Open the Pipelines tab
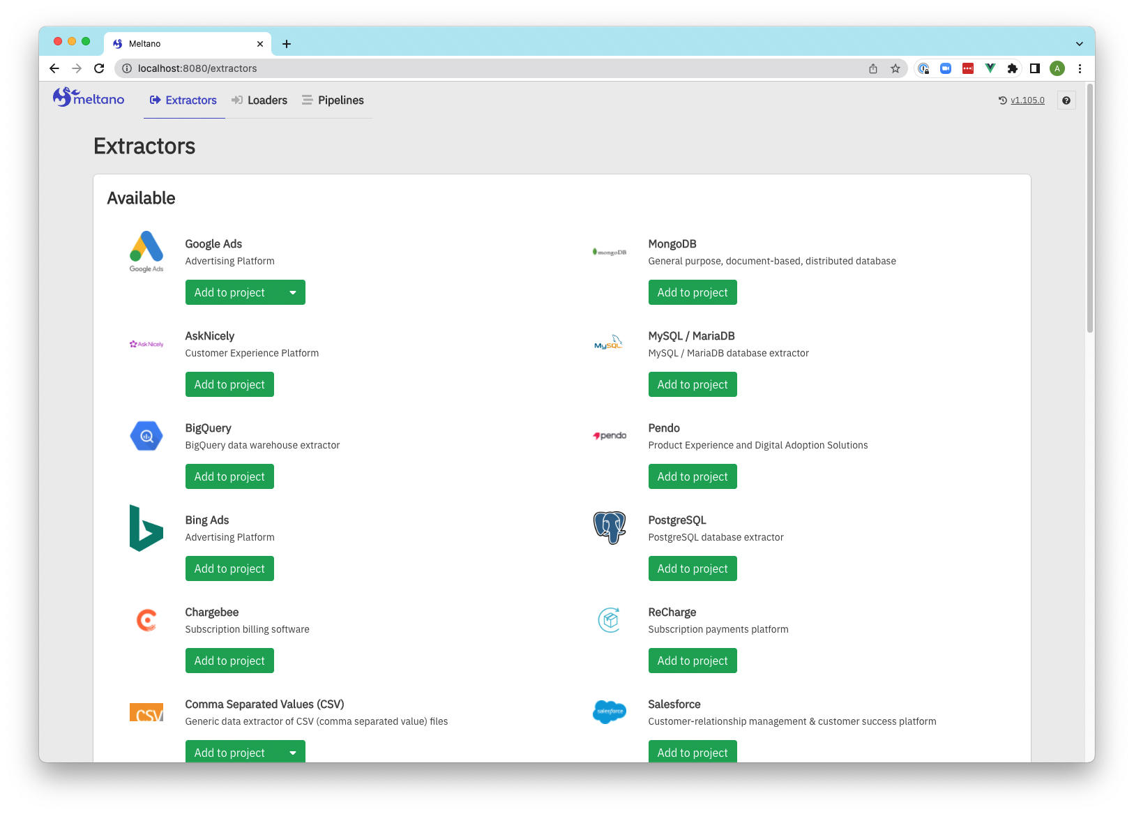Viewport: 1134px width, 814px height. (333, 100)
